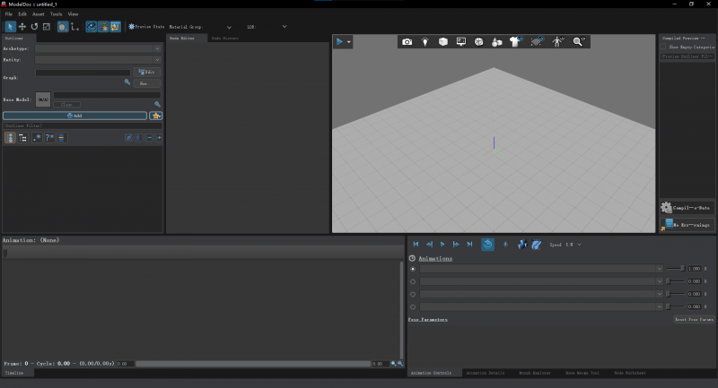Click the outliner list lines view icon
The image size is (718, 388).
point(61,138)
